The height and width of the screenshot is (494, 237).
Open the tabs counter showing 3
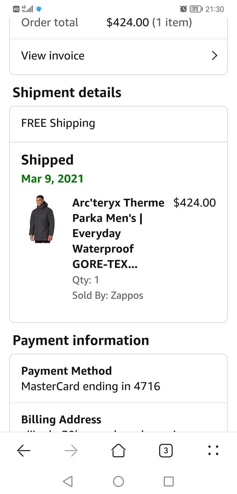(166, 450)
